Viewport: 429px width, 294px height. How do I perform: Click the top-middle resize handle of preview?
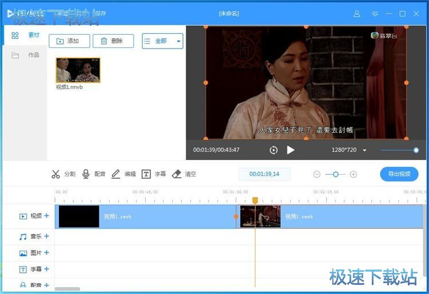(x=306, y=27)
